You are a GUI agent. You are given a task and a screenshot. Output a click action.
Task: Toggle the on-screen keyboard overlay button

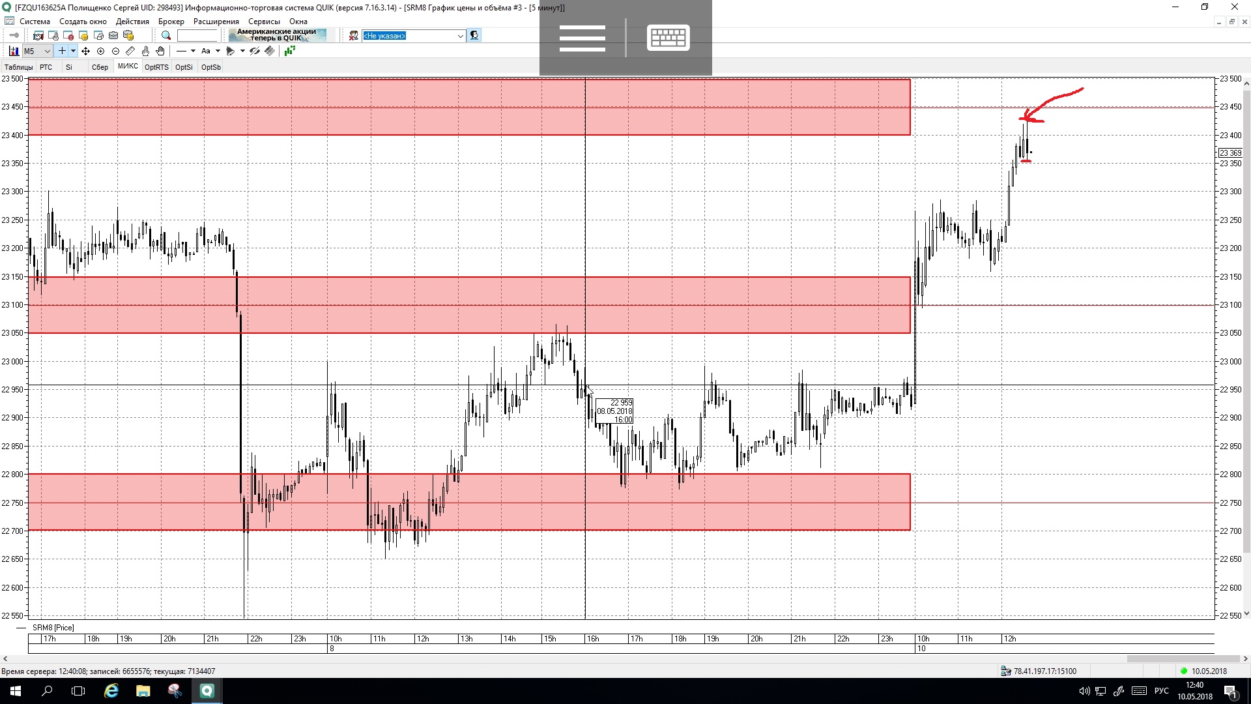(668, 38)
